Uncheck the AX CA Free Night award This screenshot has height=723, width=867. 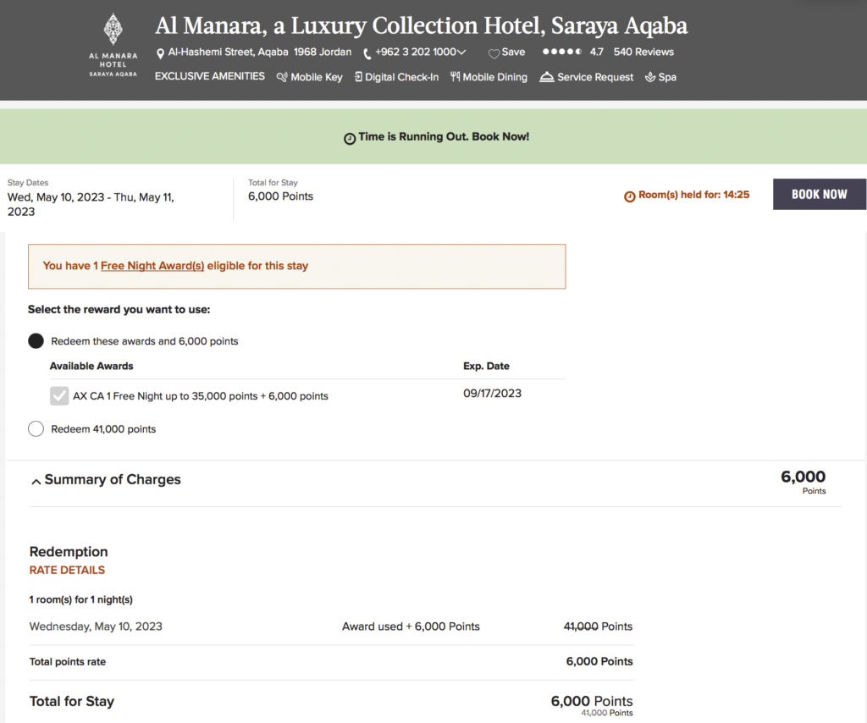58,395
